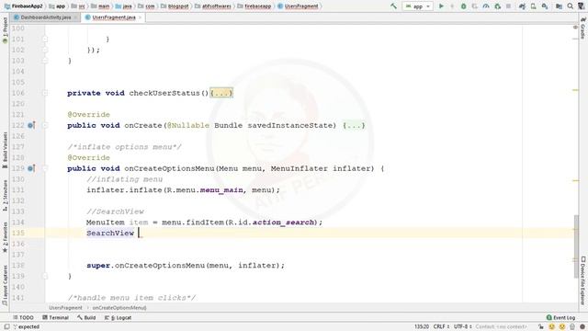
Task: Toggle the read-only lock icon in status bar
Action: click(541, 327)
